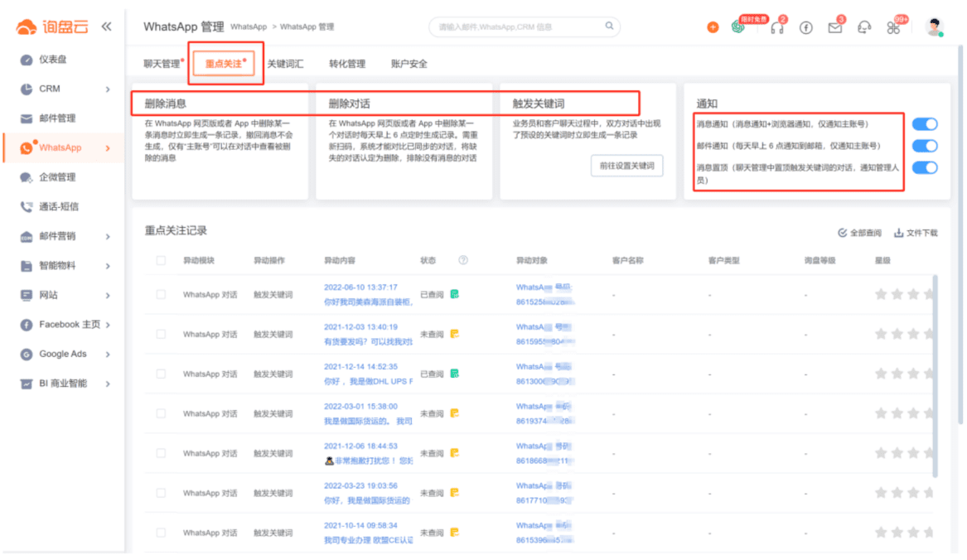Image resolution: width=967 pixels, height=560 pixels.
Task: Switch to the 关键词汇 tab
Action: coord(285,64)
